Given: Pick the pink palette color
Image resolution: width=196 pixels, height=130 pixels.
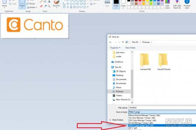Looking at the screenshot, I should [x=140, y=4].
